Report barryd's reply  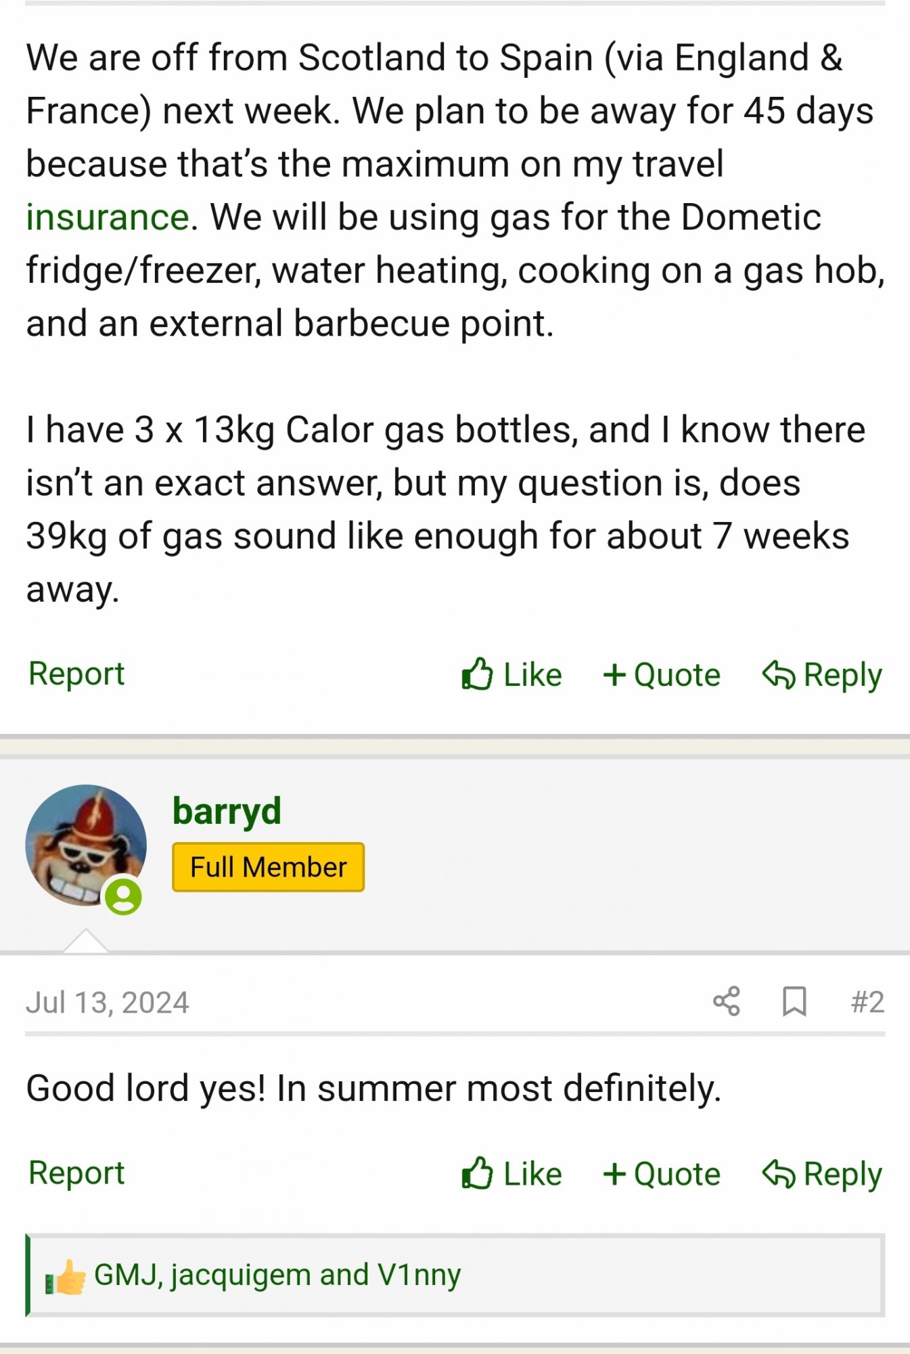(x=76, y=1173)
